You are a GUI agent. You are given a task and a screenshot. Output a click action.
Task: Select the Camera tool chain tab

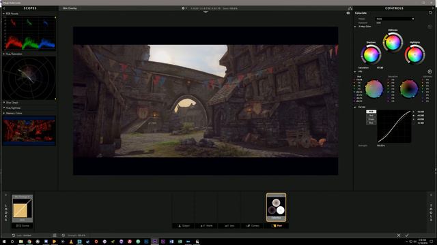pyautogui.click(x=252, y=226)
